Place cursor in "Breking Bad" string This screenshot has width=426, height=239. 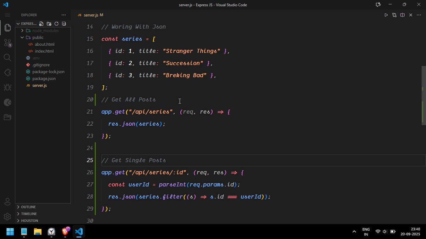[185, 75]
